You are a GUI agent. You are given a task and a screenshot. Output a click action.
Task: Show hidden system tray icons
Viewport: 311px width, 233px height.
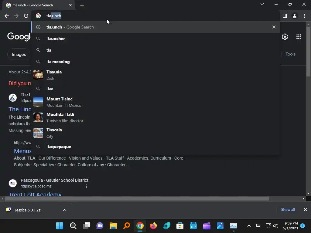(249, 226)
